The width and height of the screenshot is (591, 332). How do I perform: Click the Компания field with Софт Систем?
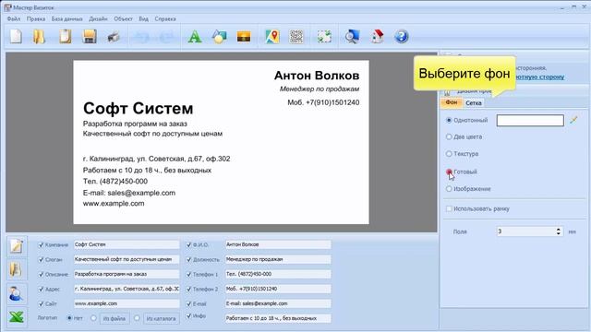pos(127,244)
